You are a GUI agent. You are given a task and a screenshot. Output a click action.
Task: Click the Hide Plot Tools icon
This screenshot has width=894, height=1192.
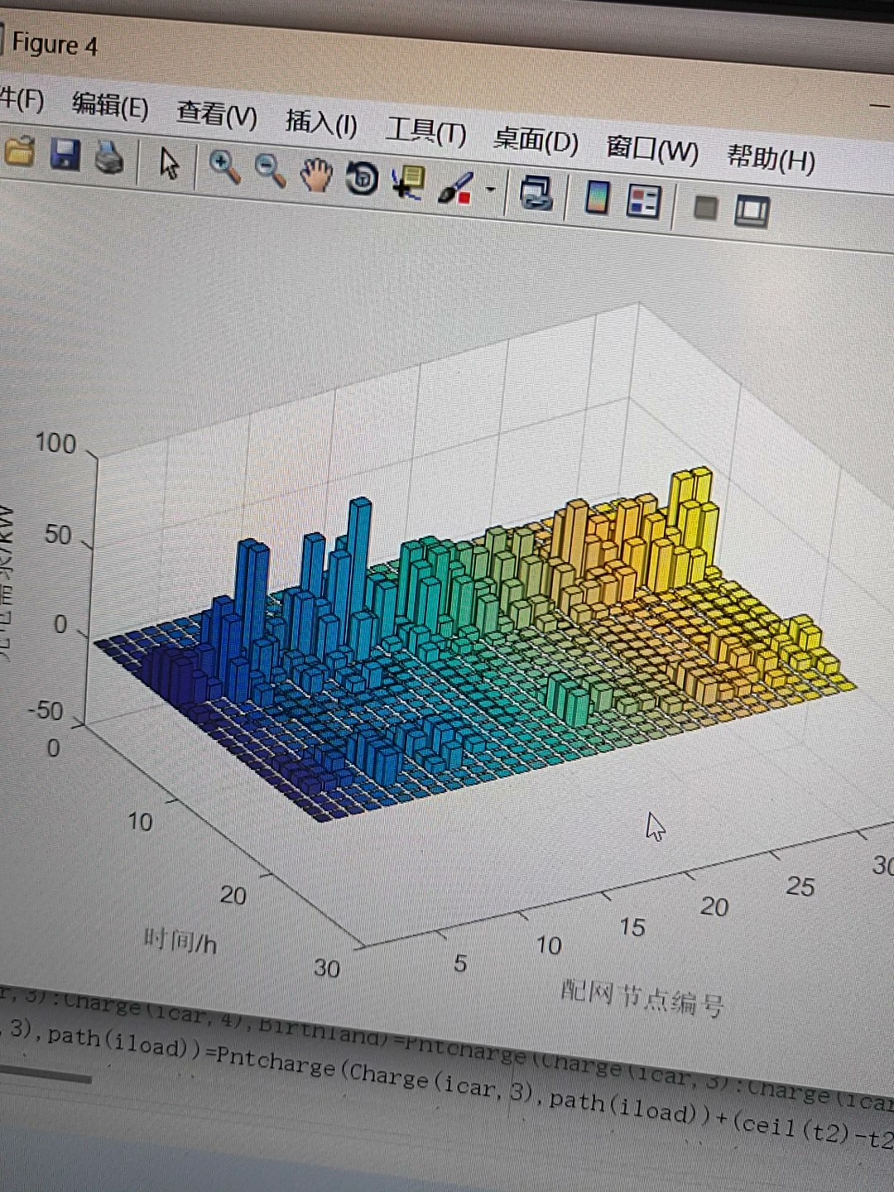[705, 207]
